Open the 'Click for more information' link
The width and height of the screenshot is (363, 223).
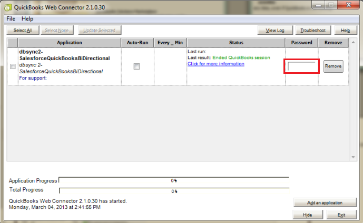215,64
